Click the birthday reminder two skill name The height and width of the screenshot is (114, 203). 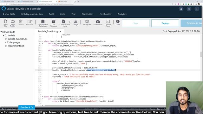[x=32, y=14]
